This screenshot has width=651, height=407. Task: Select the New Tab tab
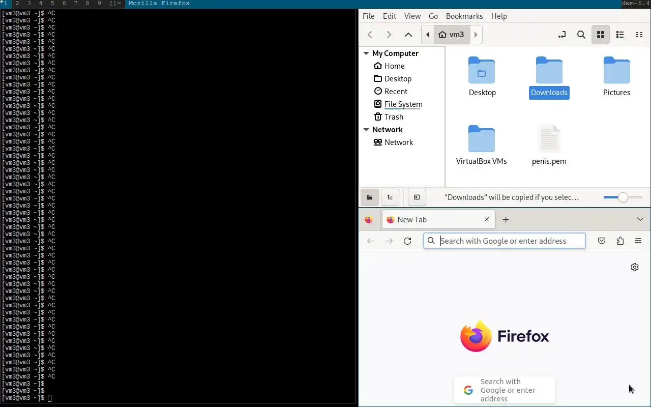coord(437,220)
